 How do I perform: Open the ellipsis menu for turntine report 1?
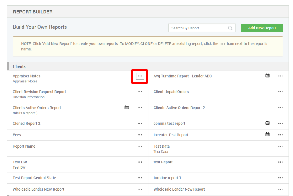click(280, 178)
